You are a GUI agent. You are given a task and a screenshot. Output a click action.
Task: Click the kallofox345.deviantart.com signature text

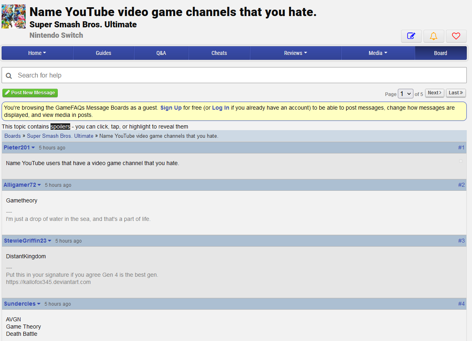click(48, 282)
